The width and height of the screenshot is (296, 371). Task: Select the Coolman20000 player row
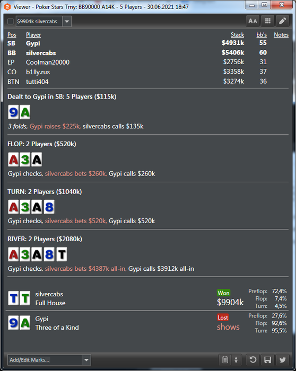pyautogui.click(x=148, y=62)
